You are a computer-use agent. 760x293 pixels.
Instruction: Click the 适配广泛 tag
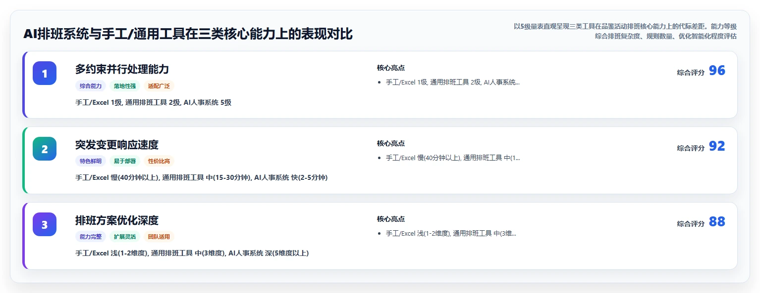pyautogui.click(x=159, y=86)
